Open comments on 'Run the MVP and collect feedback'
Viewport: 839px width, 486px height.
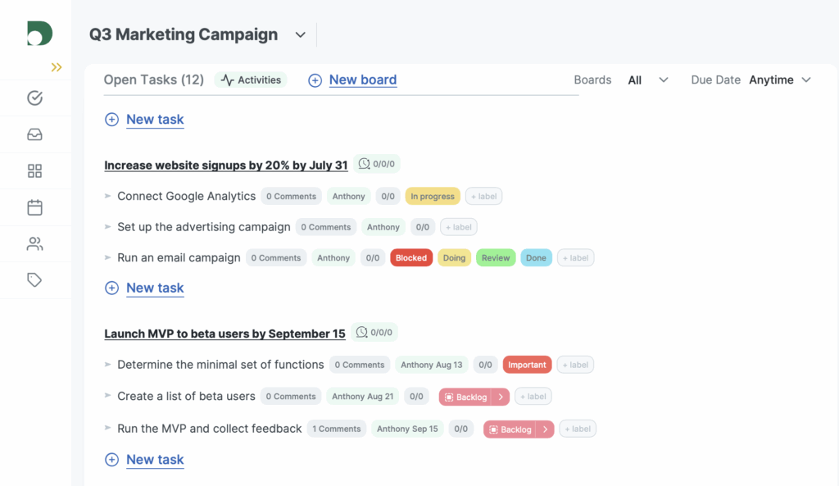(336, 428)
